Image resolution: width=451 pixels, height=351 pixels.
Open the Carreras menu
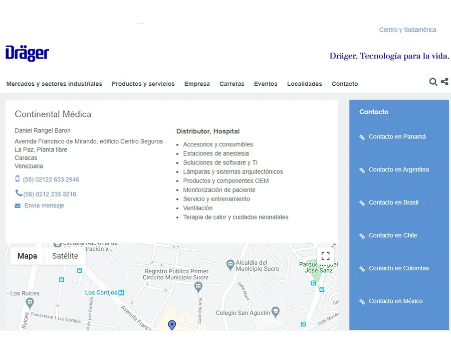tap(232, 84)
